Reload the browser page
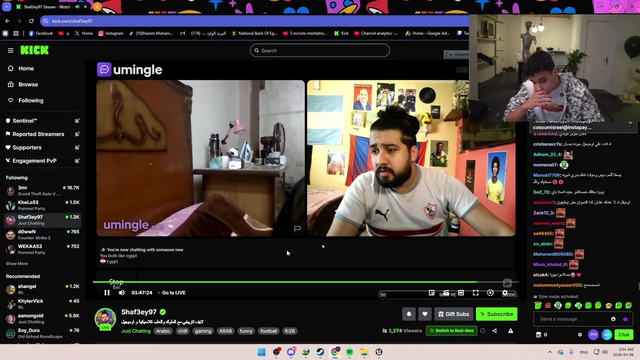 pos(31,21)
